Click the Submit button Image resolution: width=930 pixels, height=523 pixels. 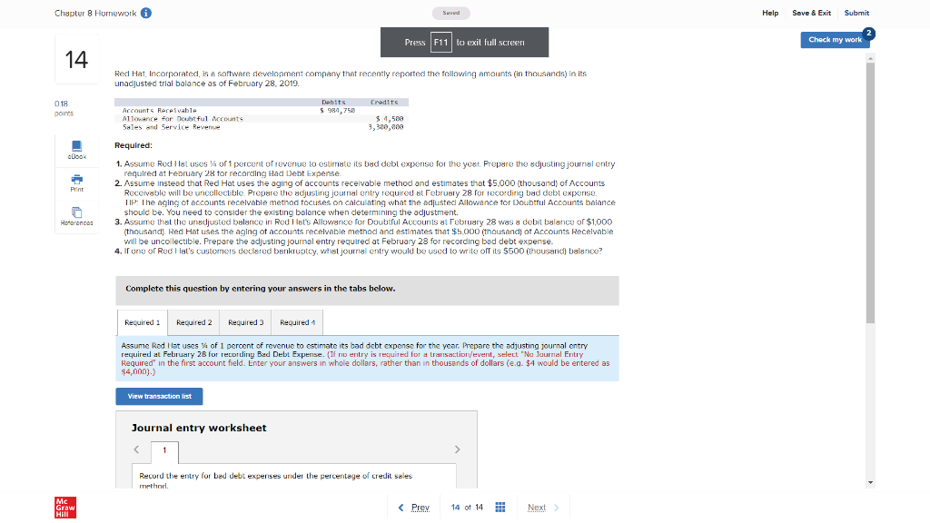click(856, 13)
